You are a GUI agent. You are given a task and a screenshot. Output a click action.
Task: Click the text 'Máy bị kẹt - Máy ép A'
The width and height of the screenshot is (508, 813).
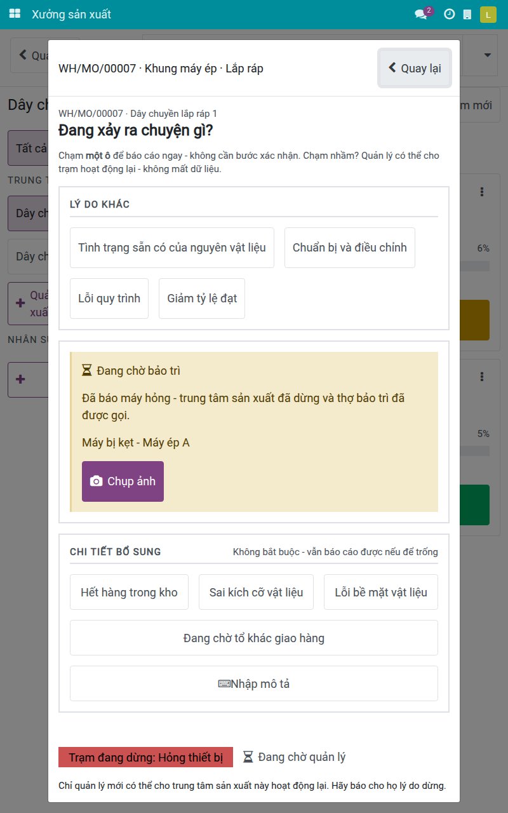136,443
